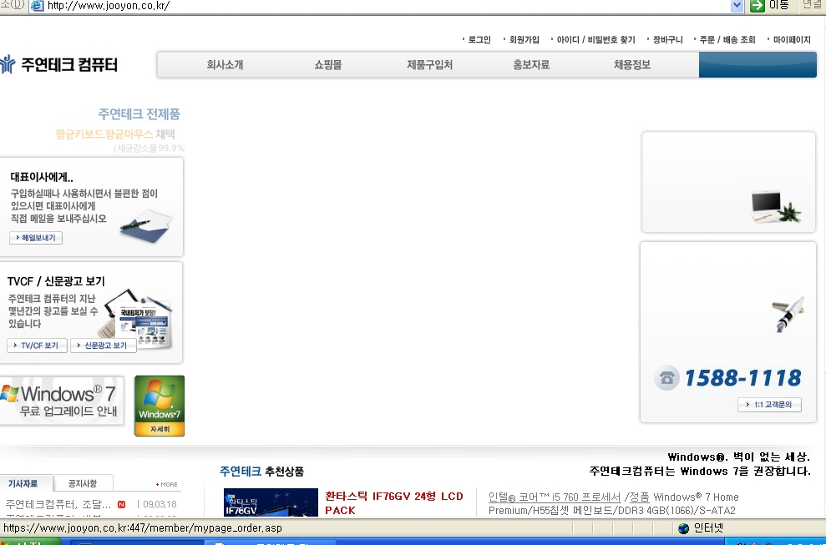The height and width of the screenshot is (545, 826).
Task: Click the TV/CF 보기 button
Action: [37, 346]
